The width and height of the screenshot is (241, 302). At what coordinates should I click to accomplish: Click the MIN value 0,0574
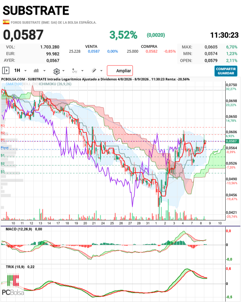point(211,54)
